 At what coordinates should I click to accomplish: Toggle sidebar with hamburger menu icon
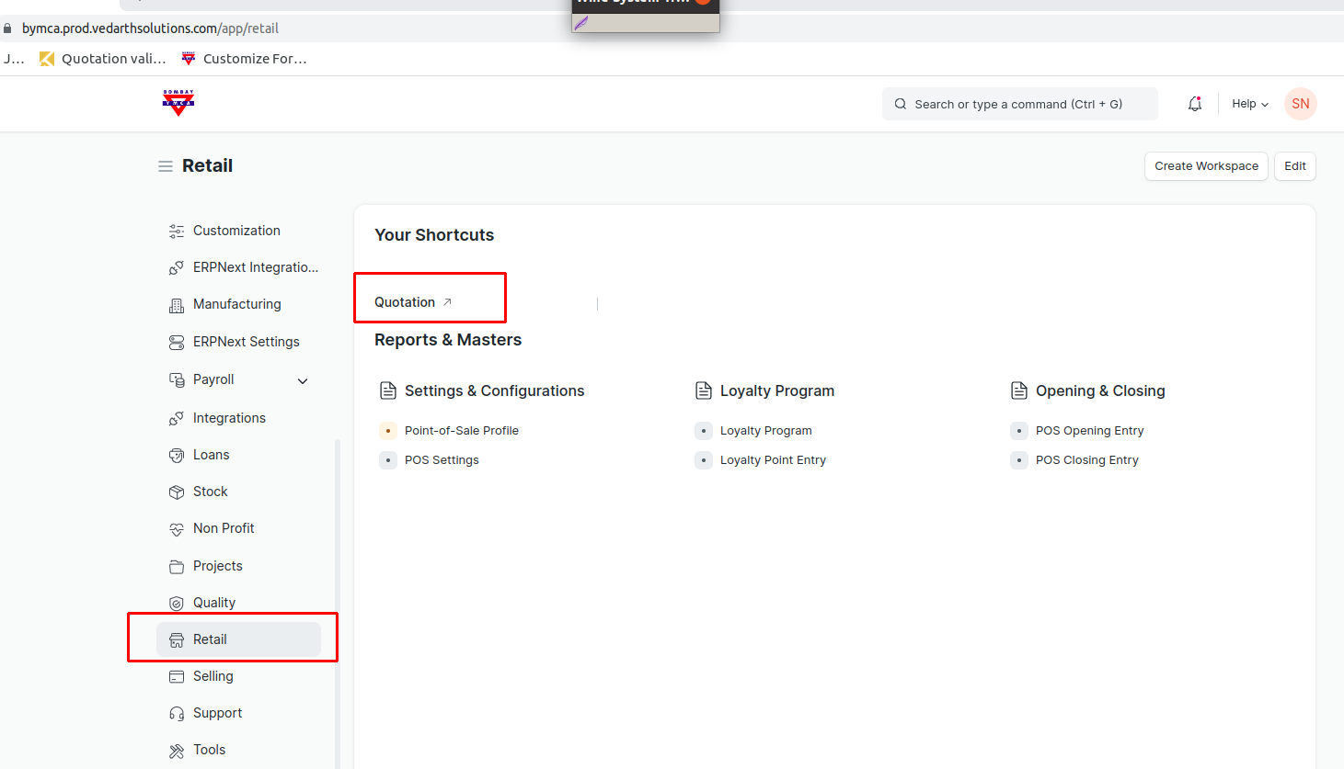tap(166, 166)
